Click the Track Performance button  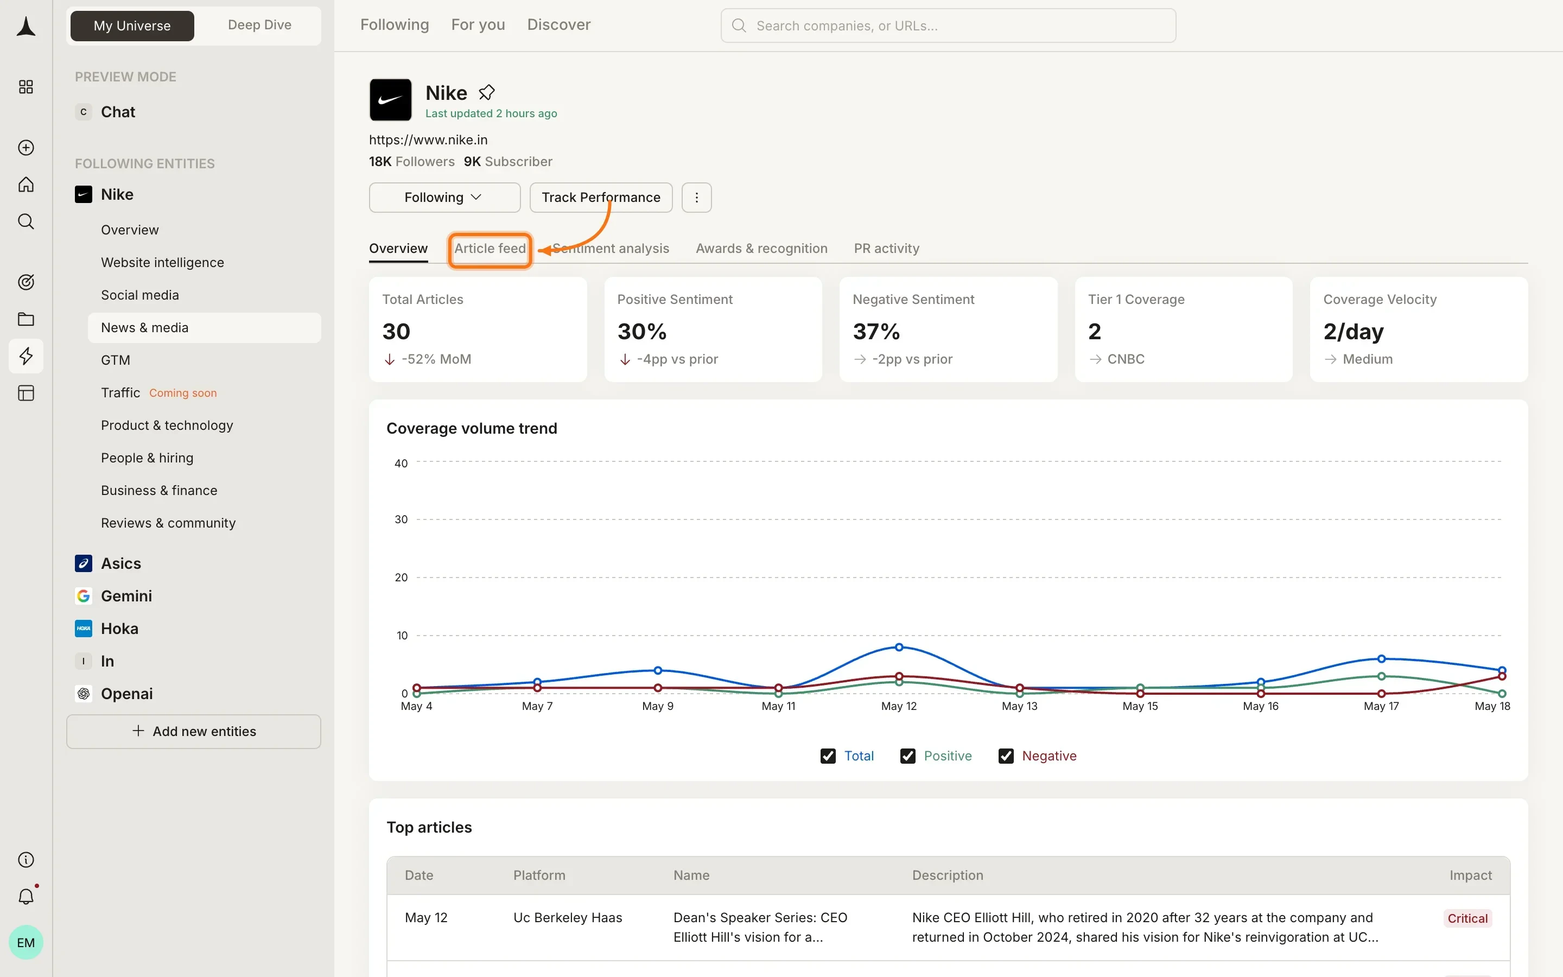[601, 198]
